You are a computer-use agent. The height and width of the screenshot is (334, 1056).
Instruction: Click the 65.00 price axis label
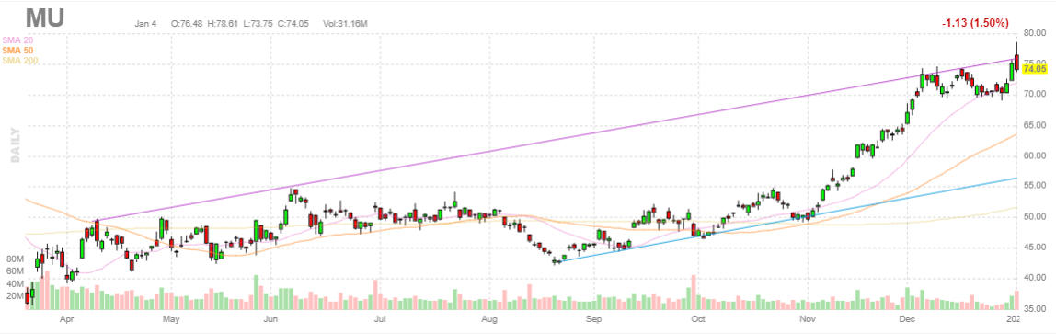pos(1035,126)
